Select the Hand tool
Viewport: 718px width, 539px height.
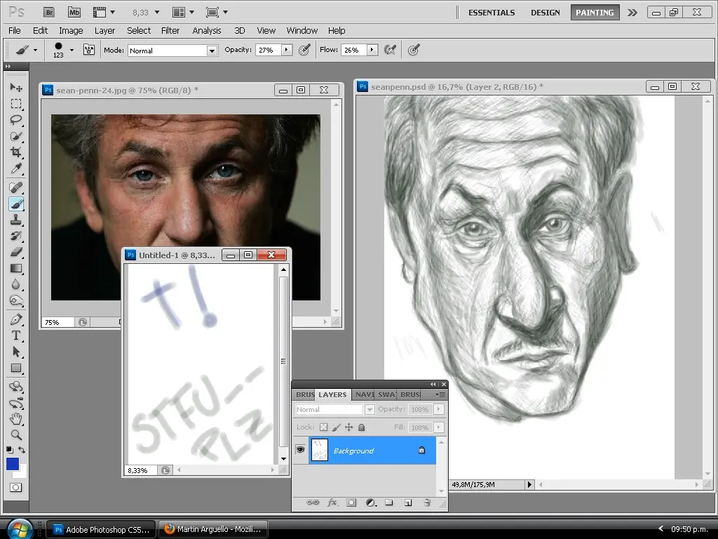point(16,419)
